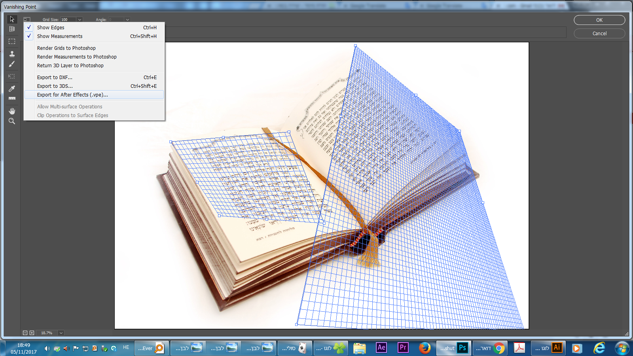The image size is (633, 356).
Task: Switch to Chrome taskbar button
Action: click(490, 348)
